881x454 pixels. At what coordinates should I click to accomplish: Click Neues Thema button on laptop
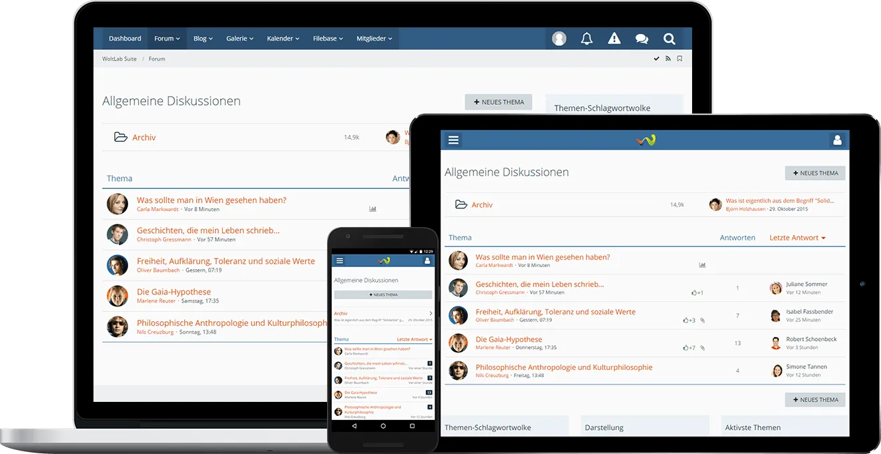[499, 102]
